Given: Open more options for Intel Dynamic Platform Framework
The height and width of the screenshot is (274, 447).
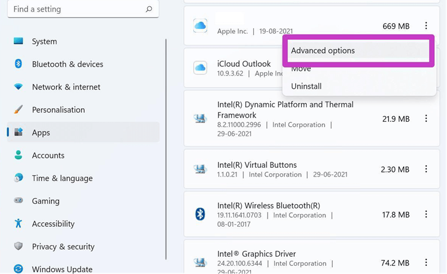Looking at the screenshot, I should [x=426, y=118].
